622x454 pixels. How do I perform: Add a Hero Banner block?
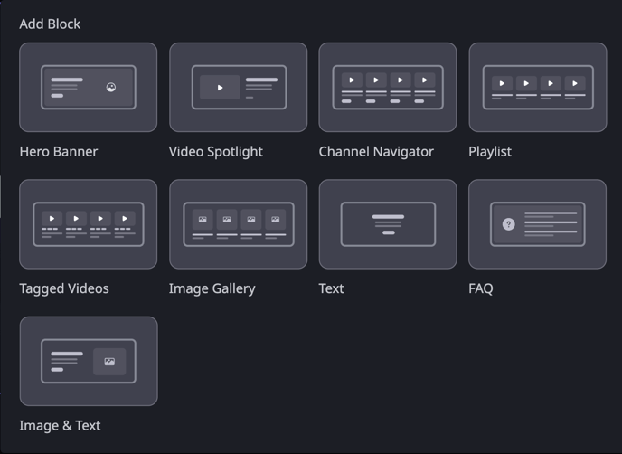(x=88, y=88)
